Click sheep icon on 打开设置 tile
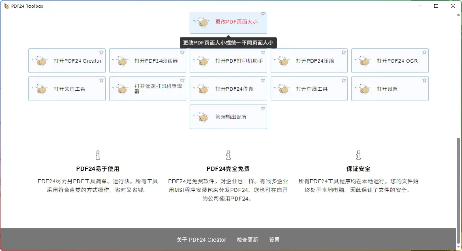Viewport: 462px width, 251px height. tap(363, 89)
